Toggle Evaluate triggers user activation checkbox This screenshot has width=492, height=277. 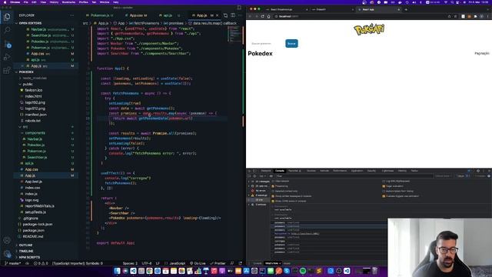(384, 196)
